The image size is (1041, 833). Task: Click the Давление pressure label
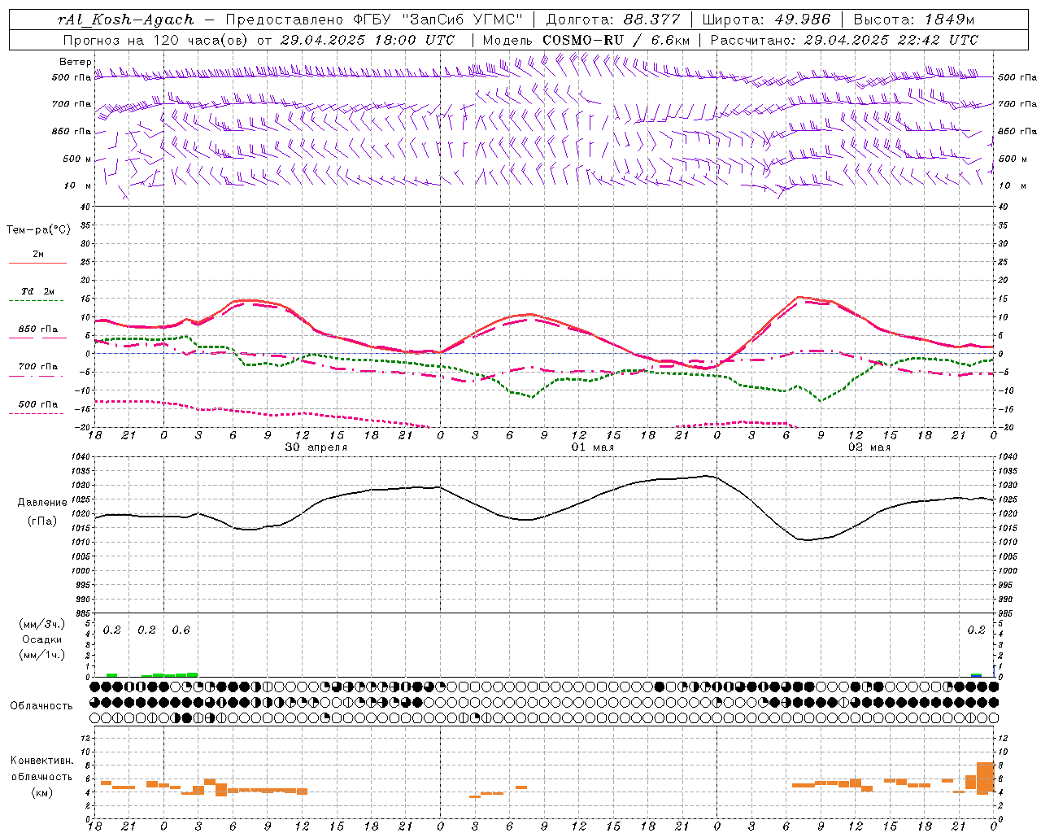point(42,503)
